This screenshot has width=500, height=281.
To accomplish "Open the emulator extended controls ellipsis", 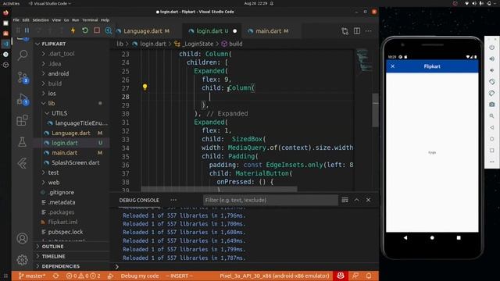I will [492, 162].
